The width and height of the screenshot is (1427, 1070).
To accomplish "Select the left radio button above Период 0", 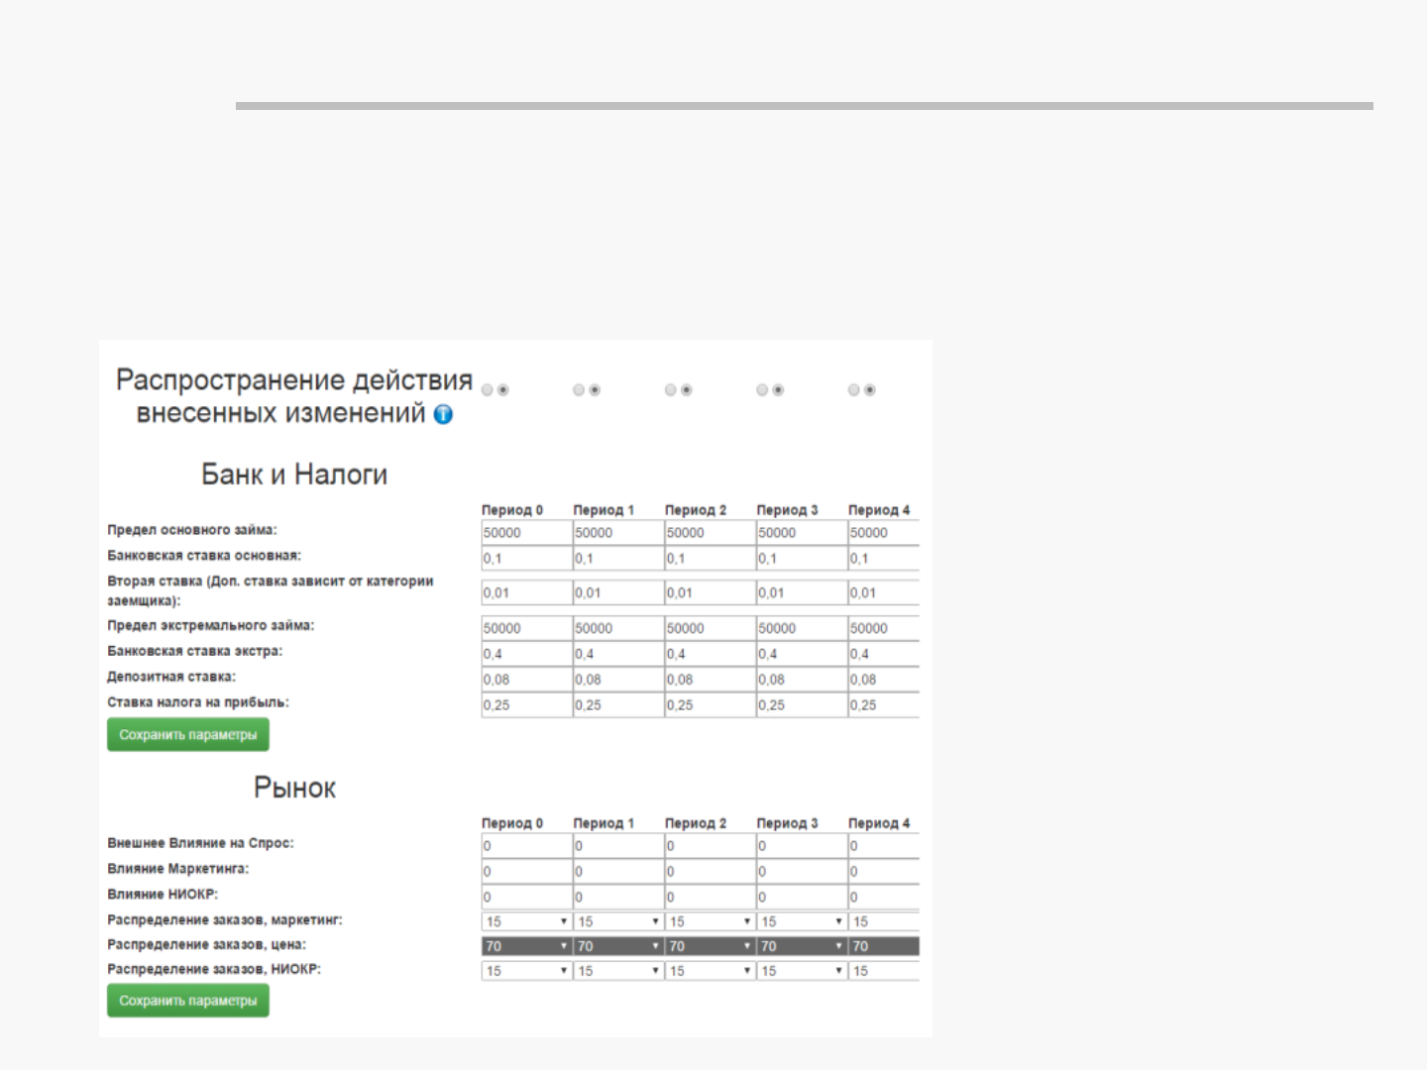I will pyautogui.click(x=488, y=390).
